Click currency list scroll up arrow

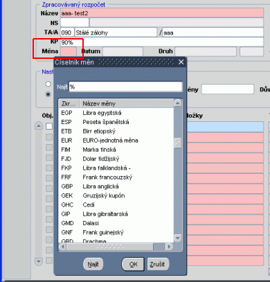(x=177, y=103)
